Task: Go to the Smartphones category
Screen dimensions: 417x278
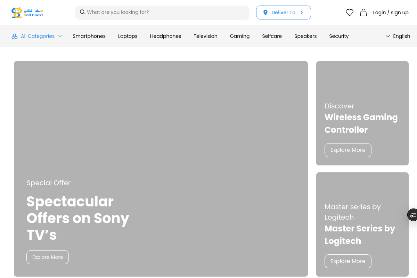Action: (89, 36)
